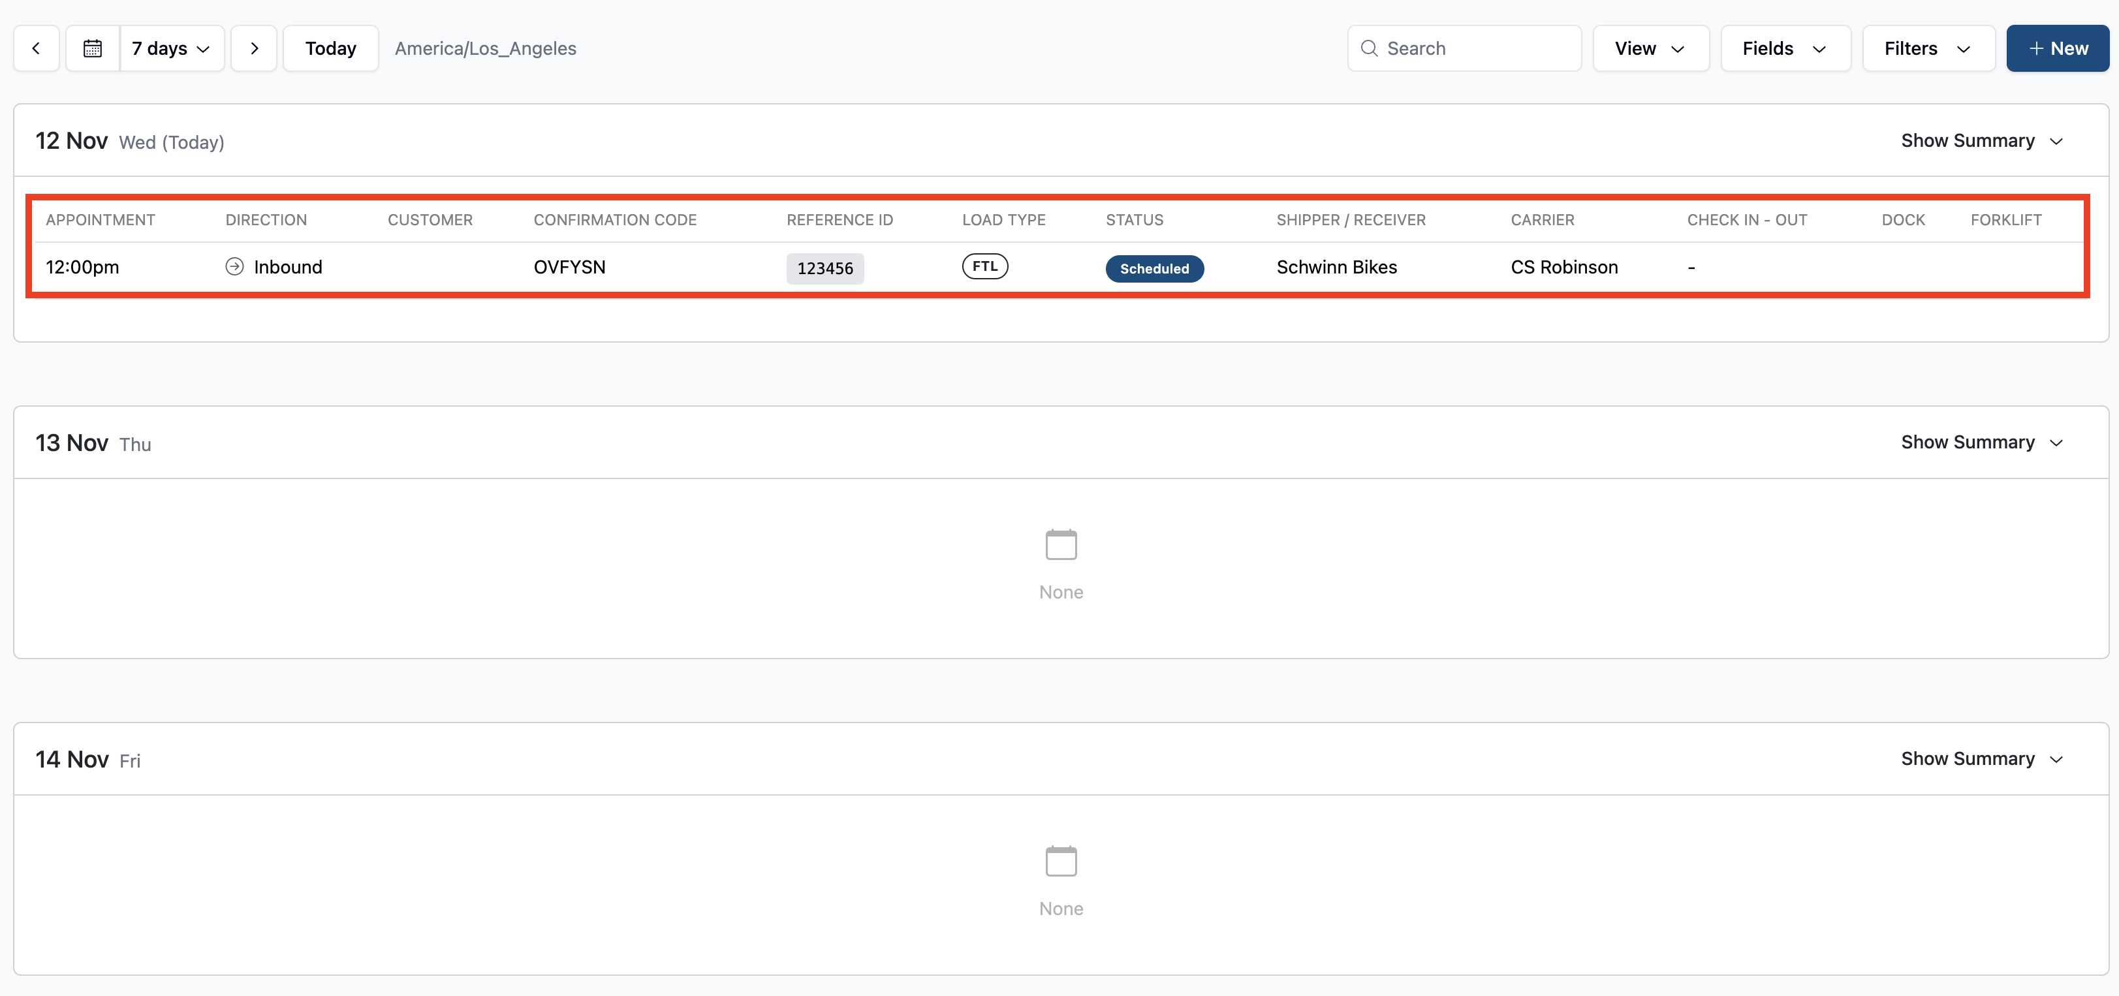Click the CONFIRMATION CODE column header
The height and width of the screenshot is (996, 2119).
tap(616, 221)
